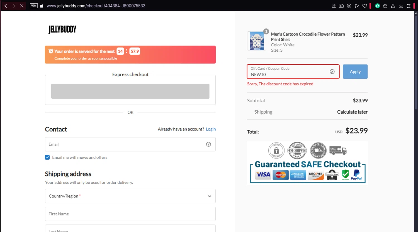Click the easy returns truck badge
Image resolution: width=418 pixels, height=232 pixels.
[x=338, y=150]
